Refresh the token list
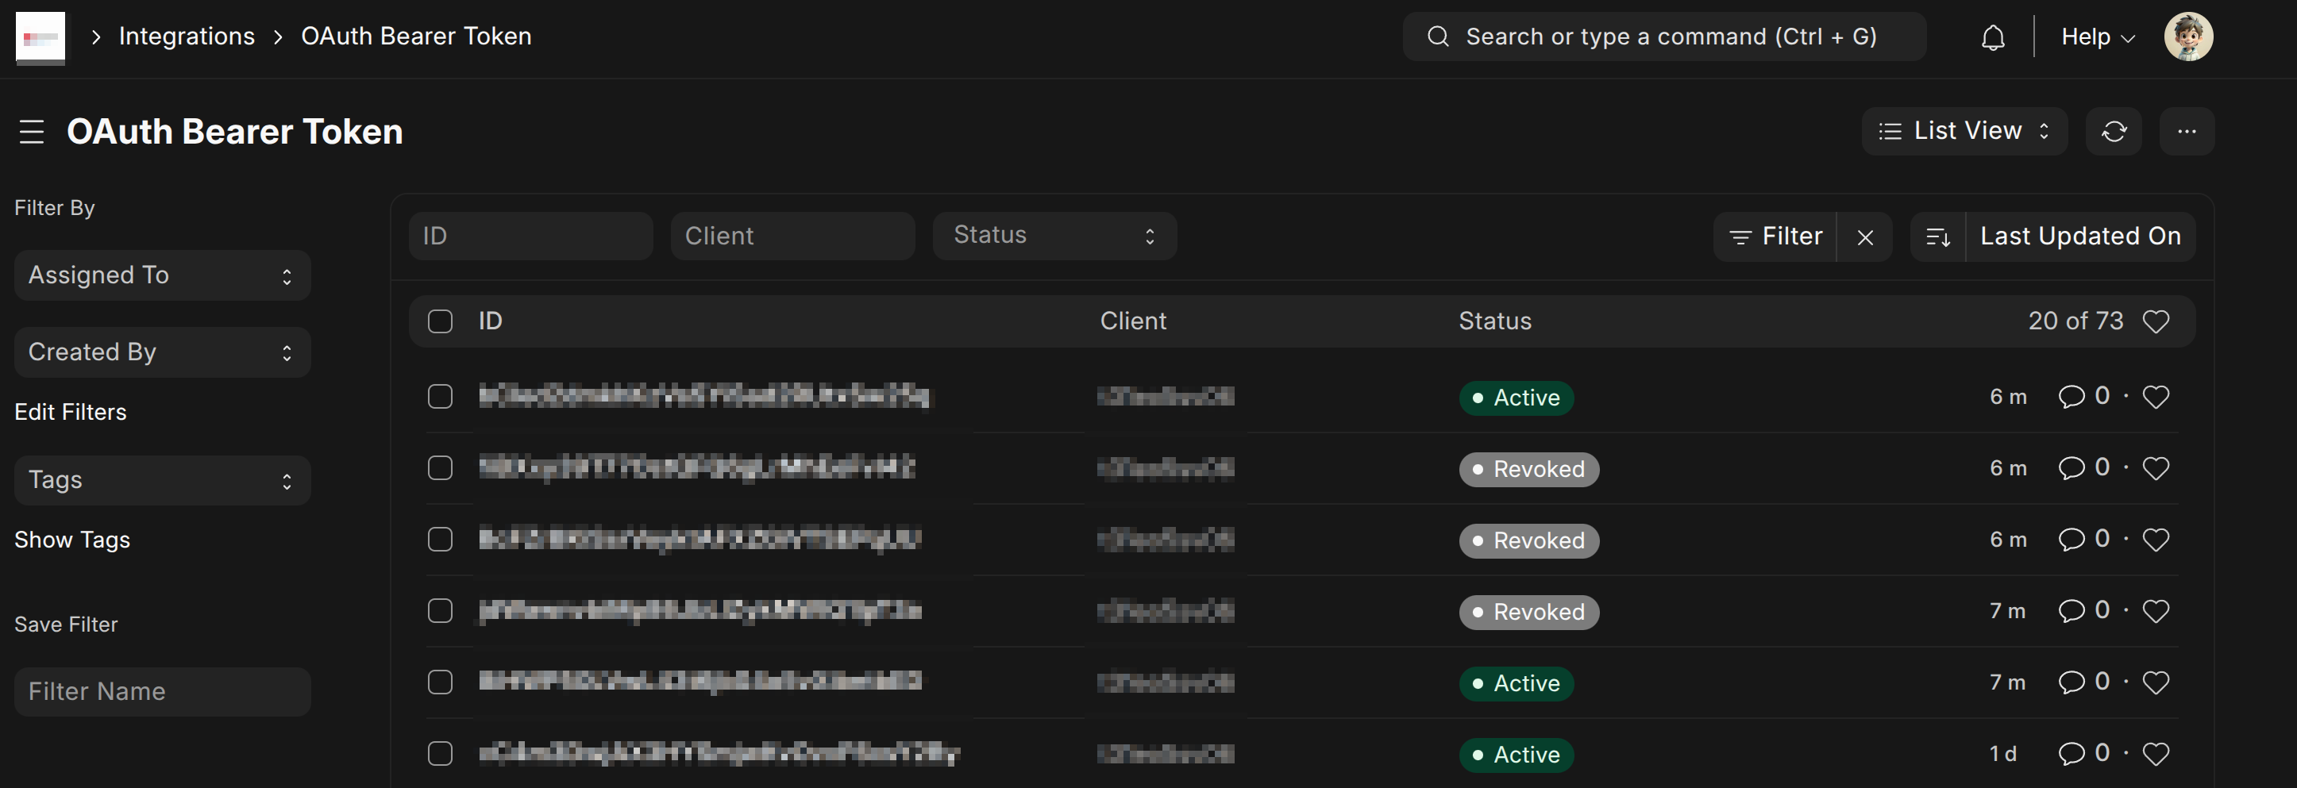Image resolution: width=2297 pixels, height=788 pixels. pos(2114,132)
